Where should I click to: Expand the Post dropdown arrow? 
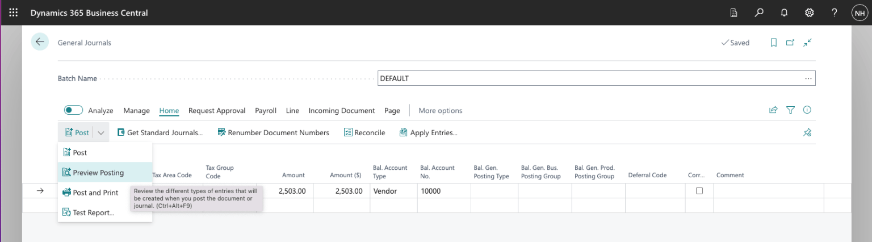tap(100, 132)
